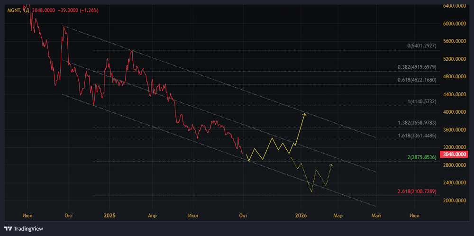Click the 6400.0000 price axis label

coord(454,6)
